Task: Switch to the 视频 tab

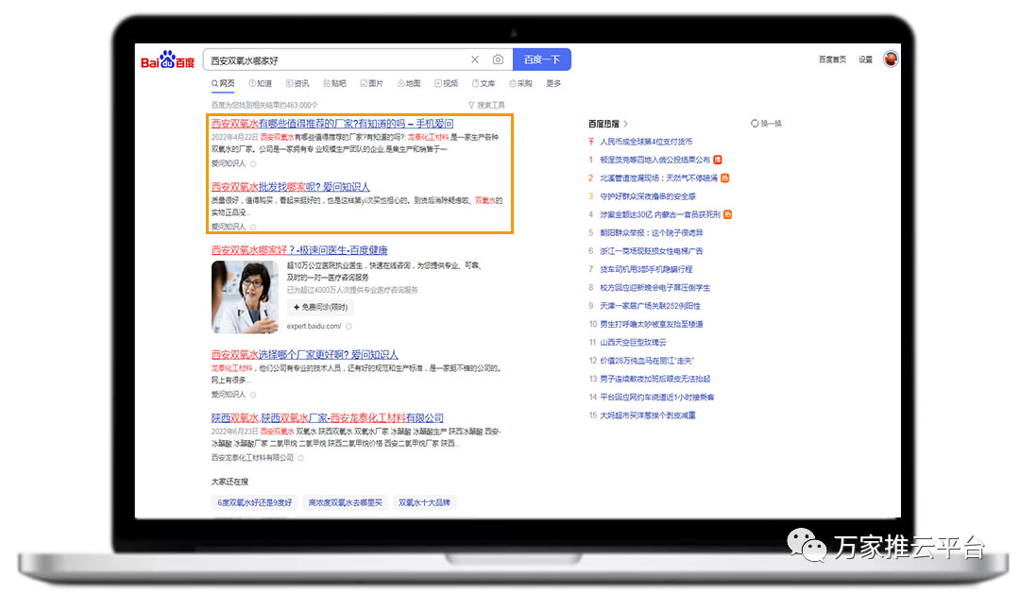Action: click(446, 84)
